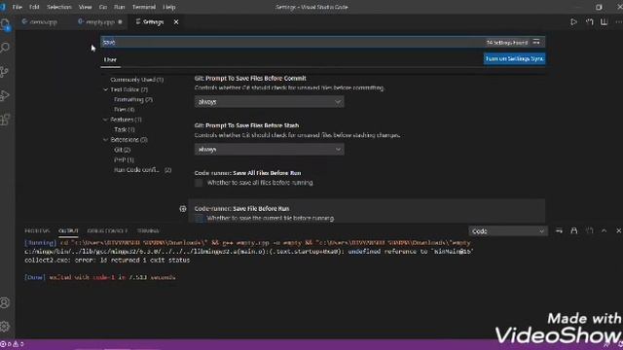Screen dimensions: 623x350
Task: Open the Explorer view in activity bar
Action: coord(6,25)
